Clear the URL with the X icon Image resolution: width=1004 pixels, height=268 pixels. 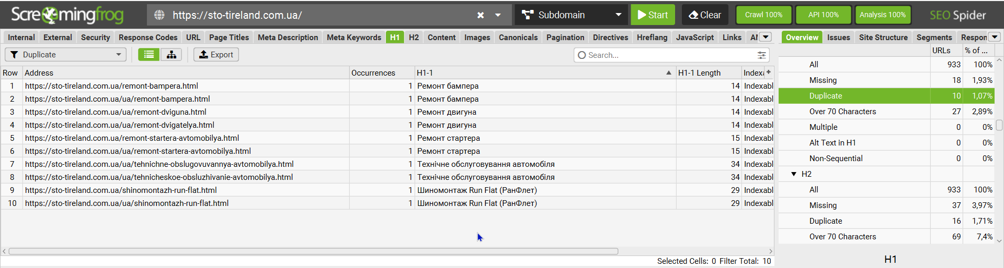481,15
